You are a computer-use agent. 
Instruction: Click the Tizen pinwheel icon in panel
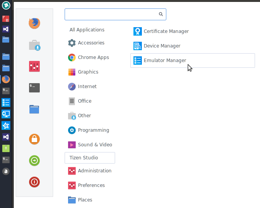[x=6, y=125]
